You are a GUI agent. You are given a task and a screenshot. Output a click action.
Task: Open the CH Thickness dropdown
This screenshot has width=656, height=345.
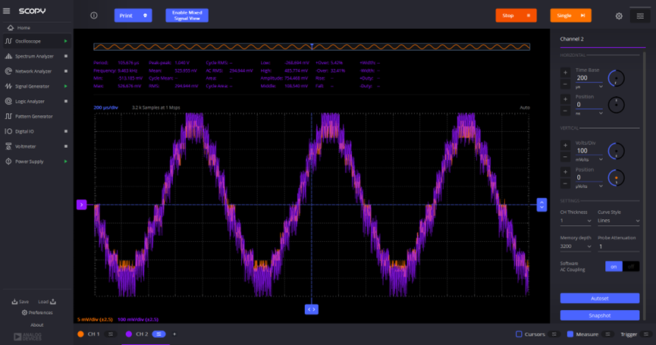click(576, 221)
